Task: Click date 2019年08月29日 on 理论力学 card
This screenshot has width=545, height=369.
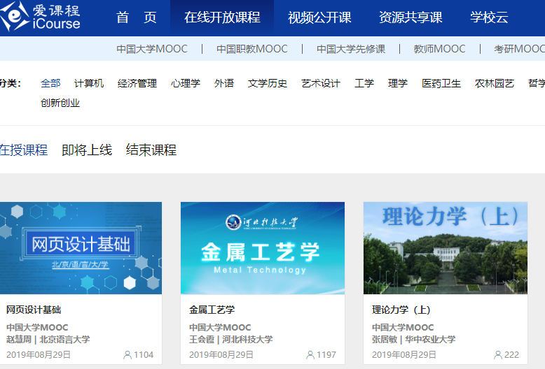Action: coord(404,355)
